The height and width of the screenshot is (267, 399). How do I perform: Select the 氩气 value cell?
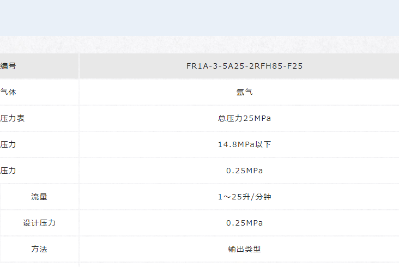pyautogui.click(x=244, y=92)
